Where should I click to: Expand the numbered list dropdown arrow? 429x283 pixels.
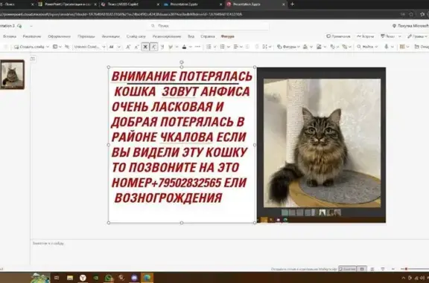(x=229, y=47)
